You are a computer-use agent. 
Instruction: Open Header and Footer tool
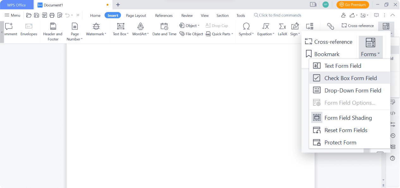tap(53, 32)
